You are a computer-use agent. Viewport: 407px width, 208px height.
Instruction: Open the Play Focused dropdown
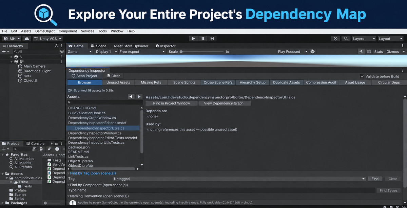point(292,52)
